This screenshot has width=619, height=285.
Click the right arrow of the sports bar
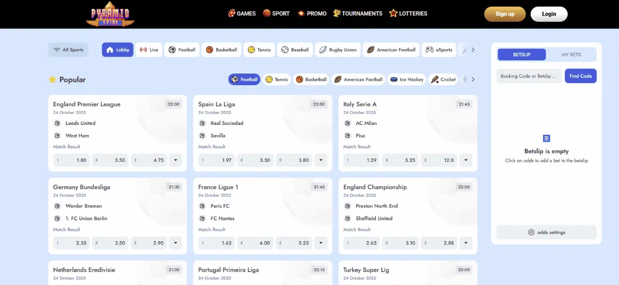(473, 50)
